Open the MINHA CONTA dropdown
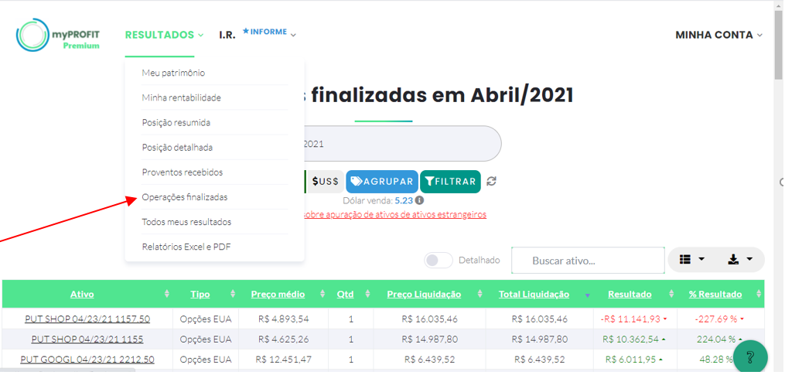The width and height of the screenshot is (785, 375). [x=718, y=35]
